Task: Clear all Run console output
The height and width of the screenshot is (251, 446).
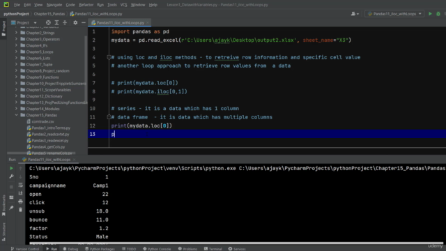Action: coord(20,210)
